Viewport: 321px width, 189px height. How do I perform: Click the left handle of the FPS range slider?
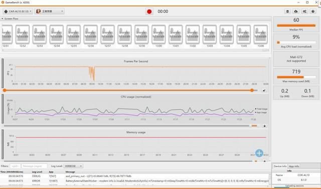5,90
